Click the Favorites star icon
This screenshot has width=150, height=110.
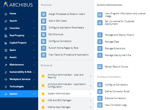[x=6, y=28]
